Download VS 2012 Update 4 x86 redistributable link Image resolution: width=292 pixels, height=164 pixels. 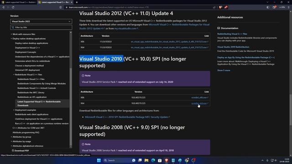coord(169,41)
